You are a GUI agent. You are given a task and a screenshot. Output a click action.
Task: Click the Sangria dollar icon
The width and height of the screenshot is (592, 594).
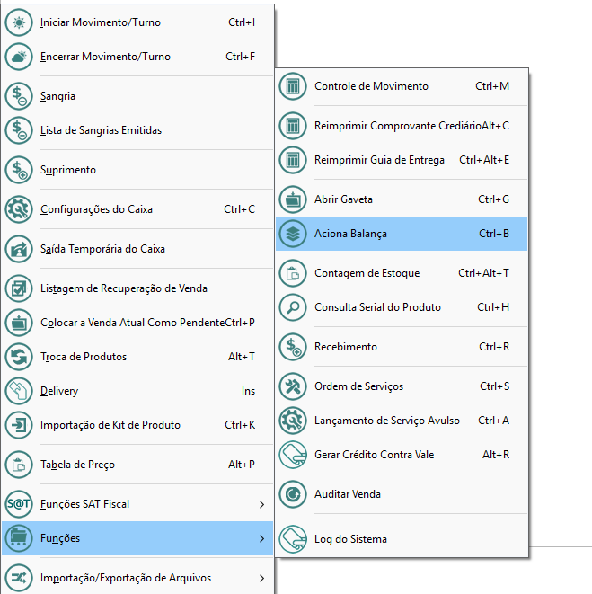[19, 96]
